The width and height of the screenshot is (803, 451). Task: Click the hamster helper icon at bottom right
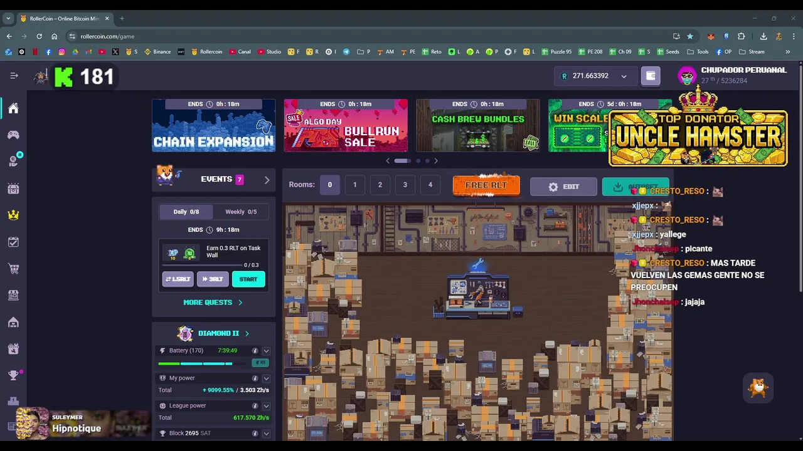click(758, 388)
